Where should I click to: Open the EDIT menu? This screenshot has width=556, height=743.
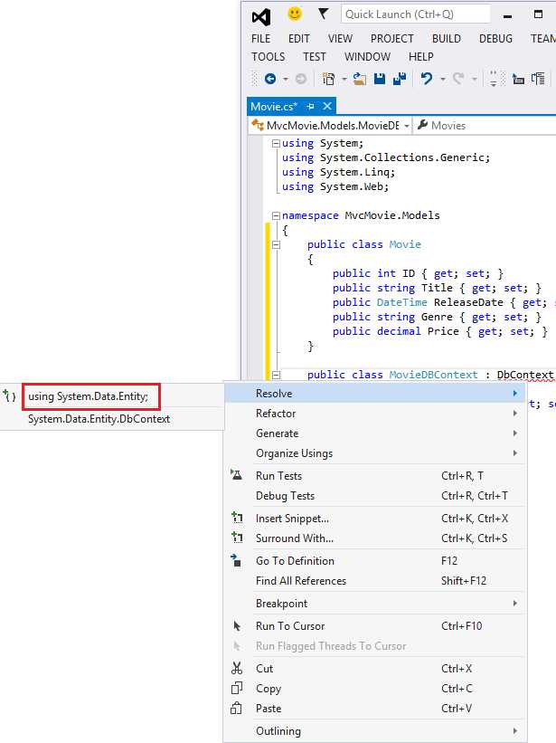299,38
